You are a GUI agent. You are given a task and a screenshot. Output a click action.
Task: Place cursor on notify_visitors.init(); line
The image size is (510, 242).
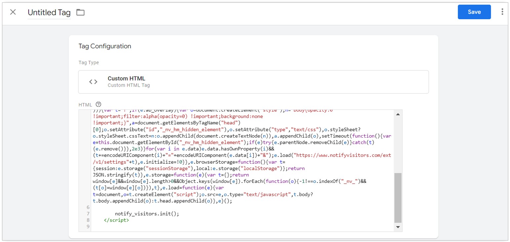(x=147, y=214)
